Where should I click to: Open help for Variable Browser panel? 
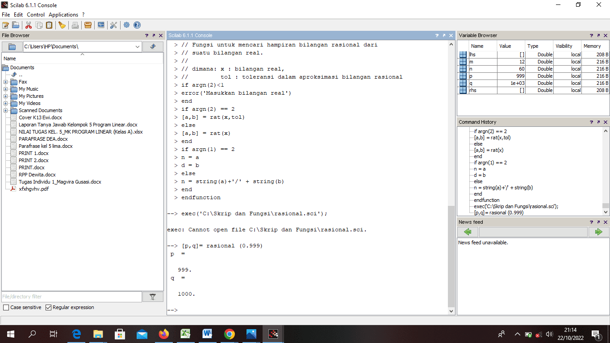tap(591, 35)
